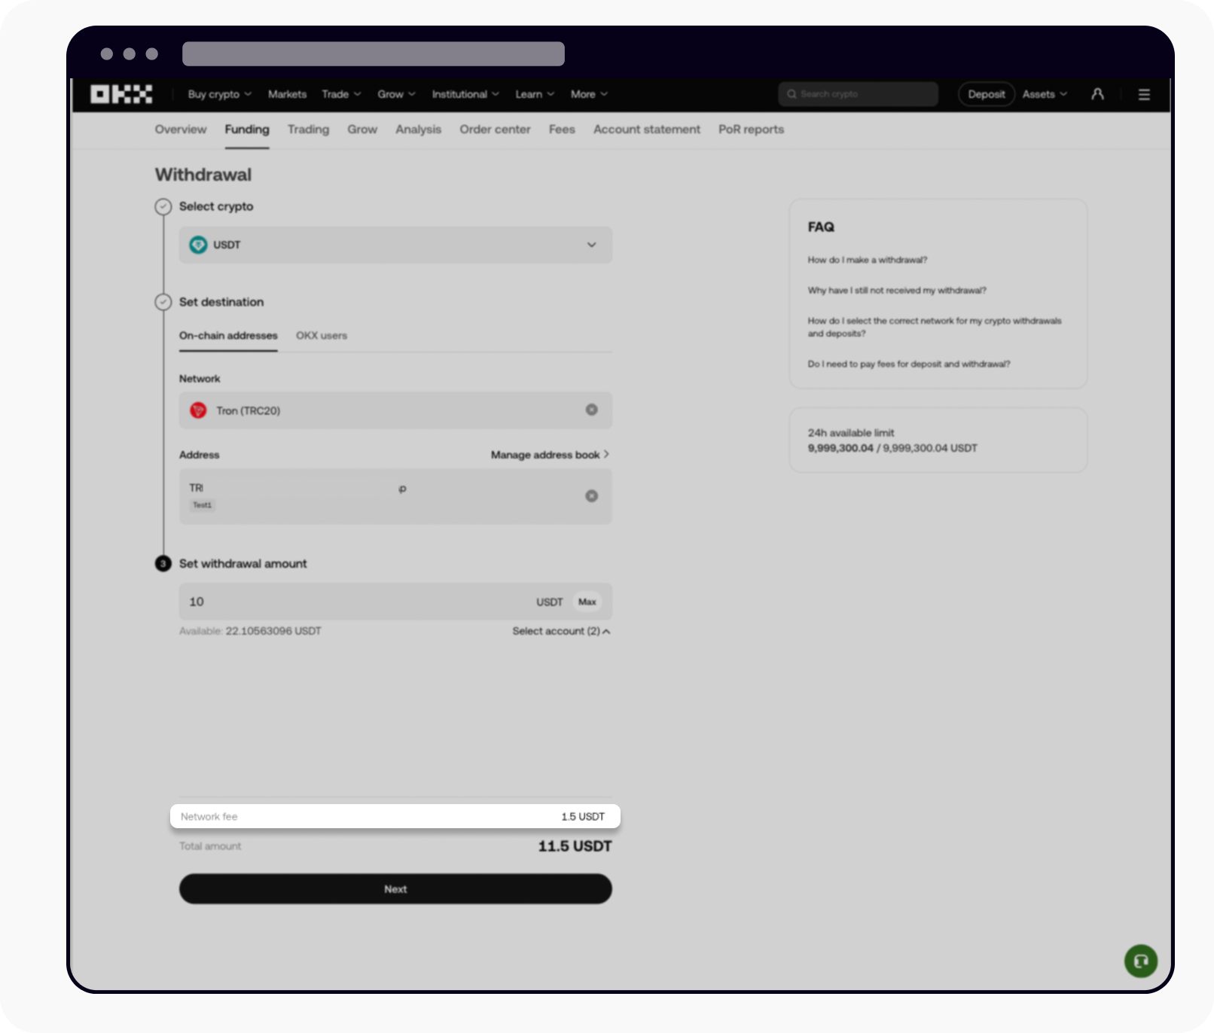Click the Max withdrawal amount button

[x=587, y=602]
